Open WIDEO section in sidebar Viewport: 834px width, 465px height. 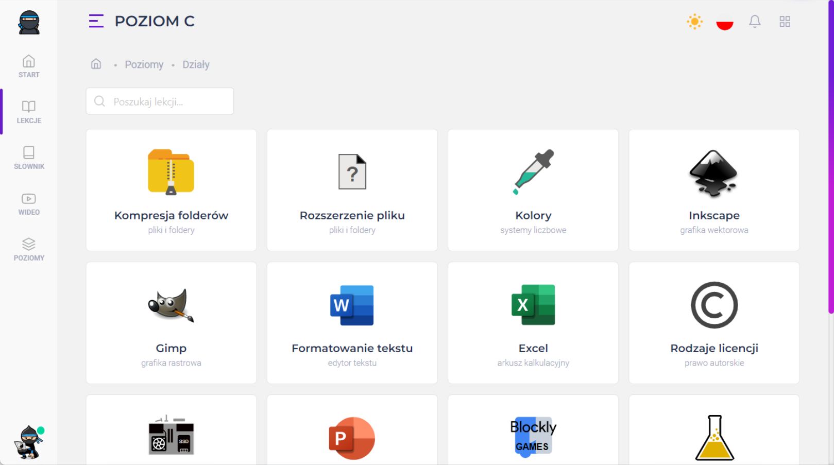(29, 204)
